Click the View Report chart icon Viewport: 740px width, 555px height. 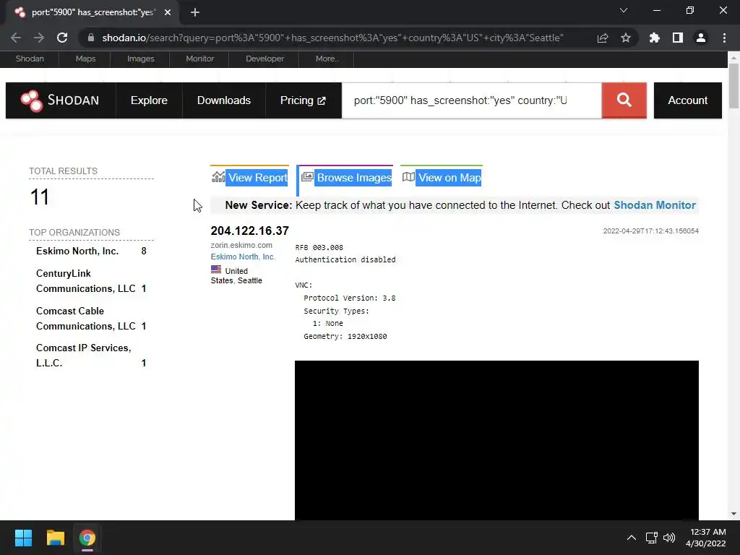point(218,177)
